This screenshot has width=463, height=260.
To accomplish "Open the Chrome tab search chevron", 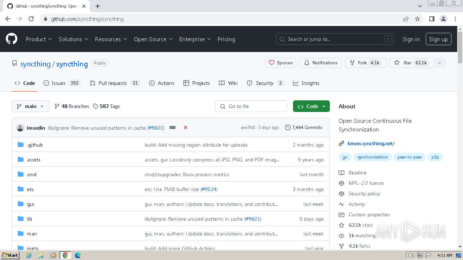I will point(420,6).
